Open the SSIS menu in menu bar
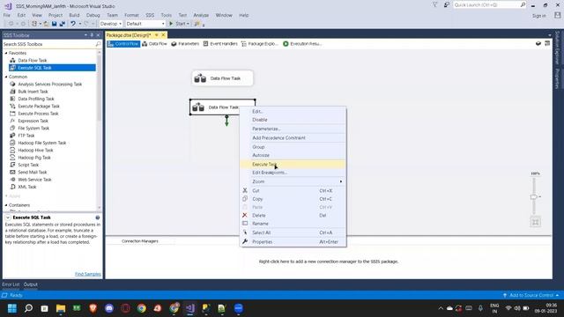 point(150,15)
